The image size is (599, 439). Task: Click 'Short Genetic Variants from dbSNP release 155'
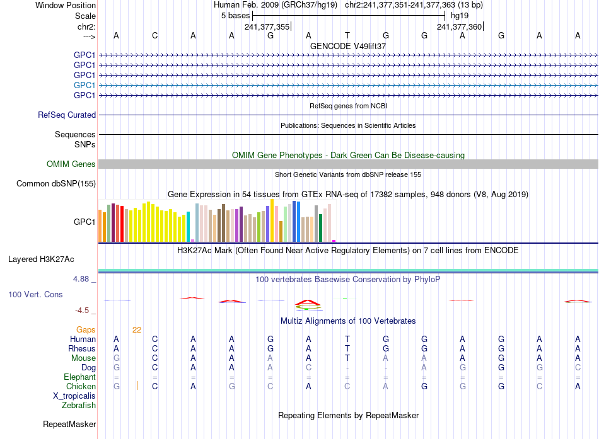pyautogui.click(x=348, y=175)
